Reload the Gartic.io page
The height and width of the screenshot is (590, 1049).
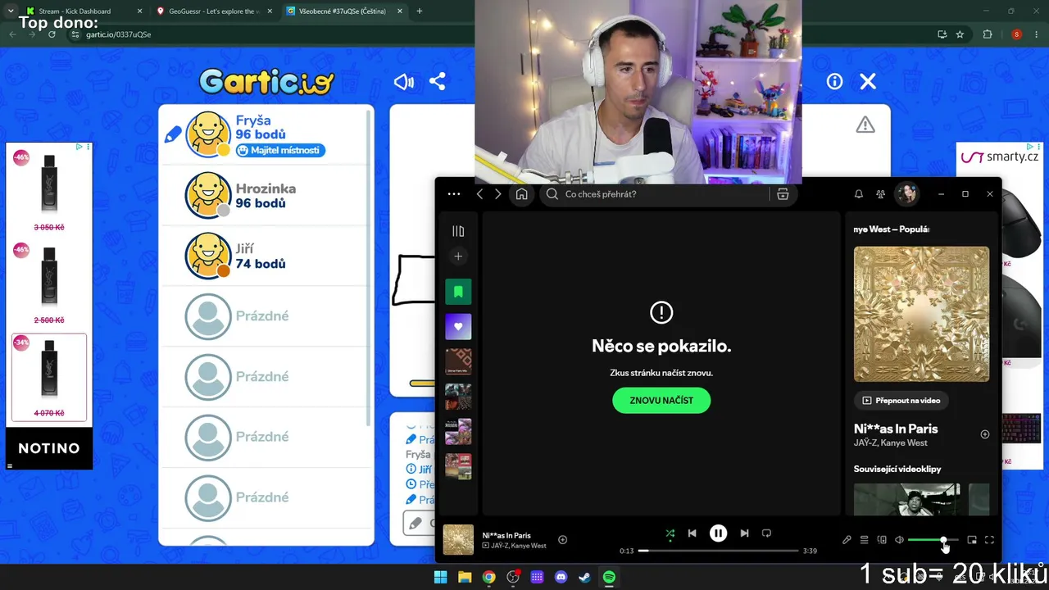coord(52,34)
